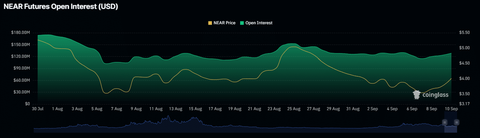Click the 29 Aug date label
This screenshot has height=138, width=480.
[333, 109]
